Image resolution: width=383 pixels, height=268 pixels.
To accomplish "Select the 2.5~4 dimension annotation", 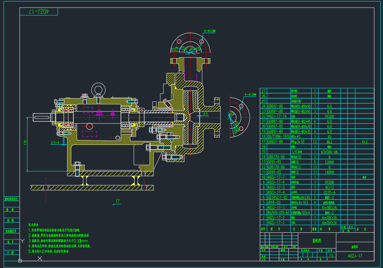I will coord(55,142).
